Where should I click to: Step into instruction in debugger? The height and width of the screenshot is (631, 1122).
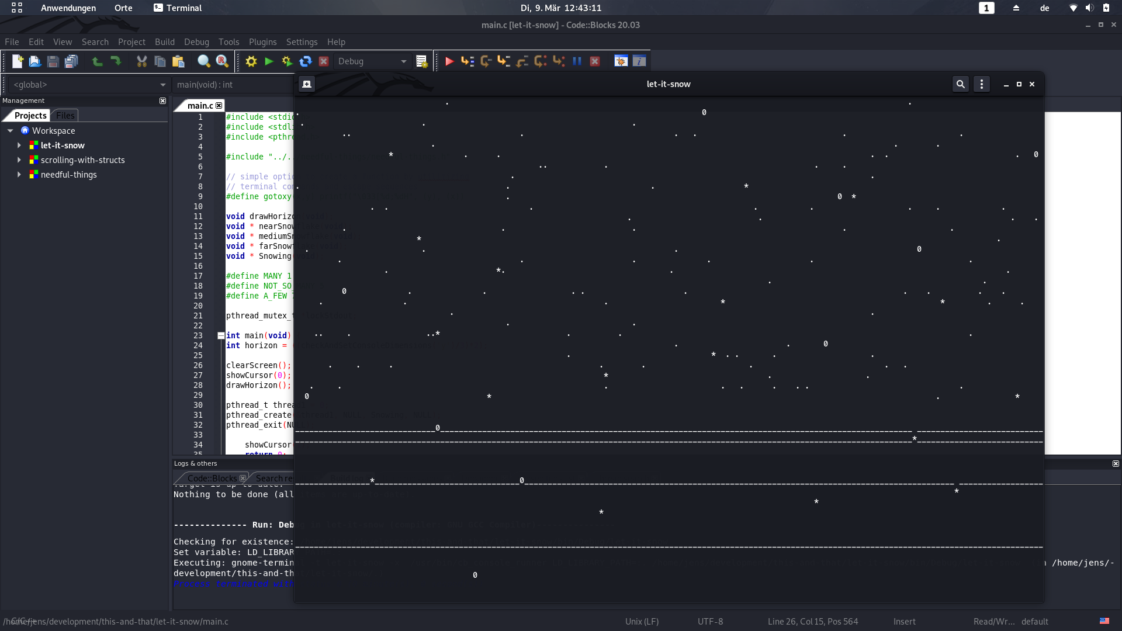coord(559,61)
